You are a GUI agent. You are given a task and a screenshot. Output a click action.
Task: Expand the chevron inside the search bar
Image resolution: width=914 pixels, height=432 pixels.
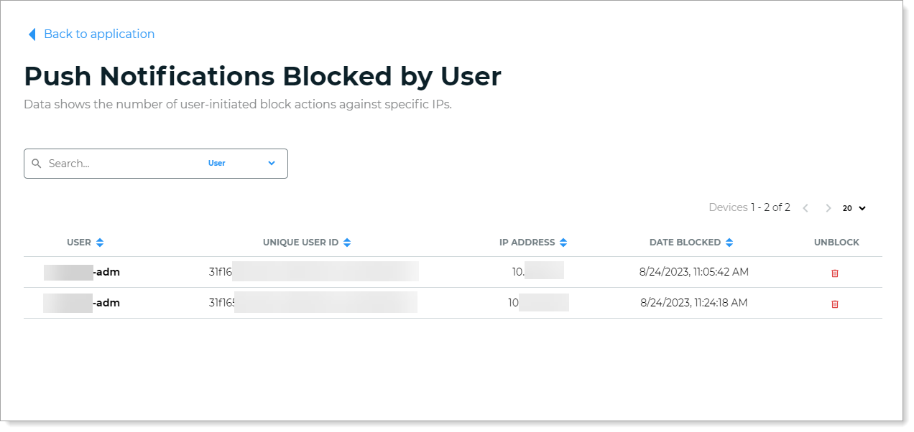pos(272,163)
